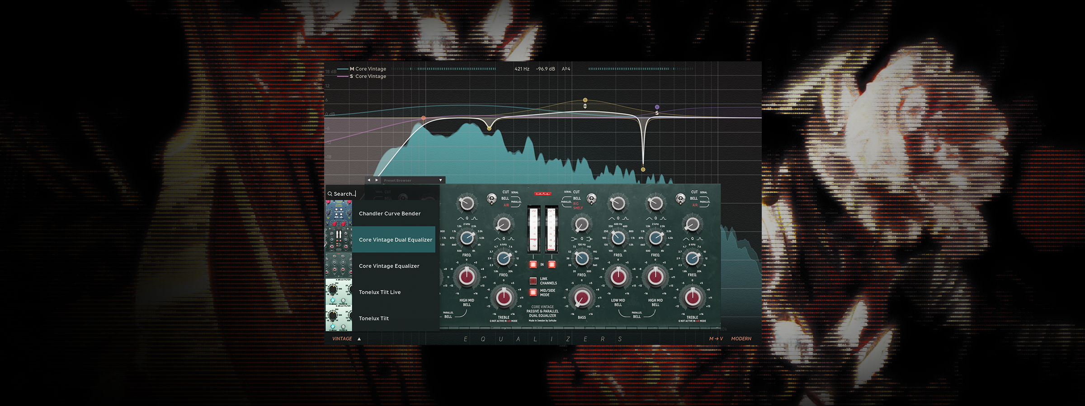Click the M→V transfer button
This screenshot has height=406, width=1085.
[x=716, y=339]
